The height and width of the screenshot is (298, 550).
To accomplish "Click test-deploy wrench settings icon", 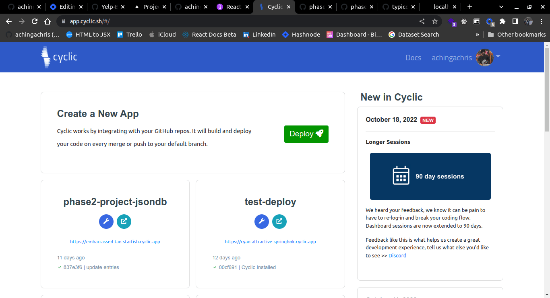I will [262, 222].
